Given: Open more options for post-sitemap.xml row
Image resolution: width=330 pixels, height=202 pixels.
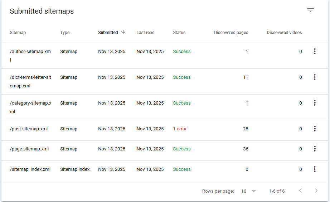Looking at the screenshot, I should point(315,129).
